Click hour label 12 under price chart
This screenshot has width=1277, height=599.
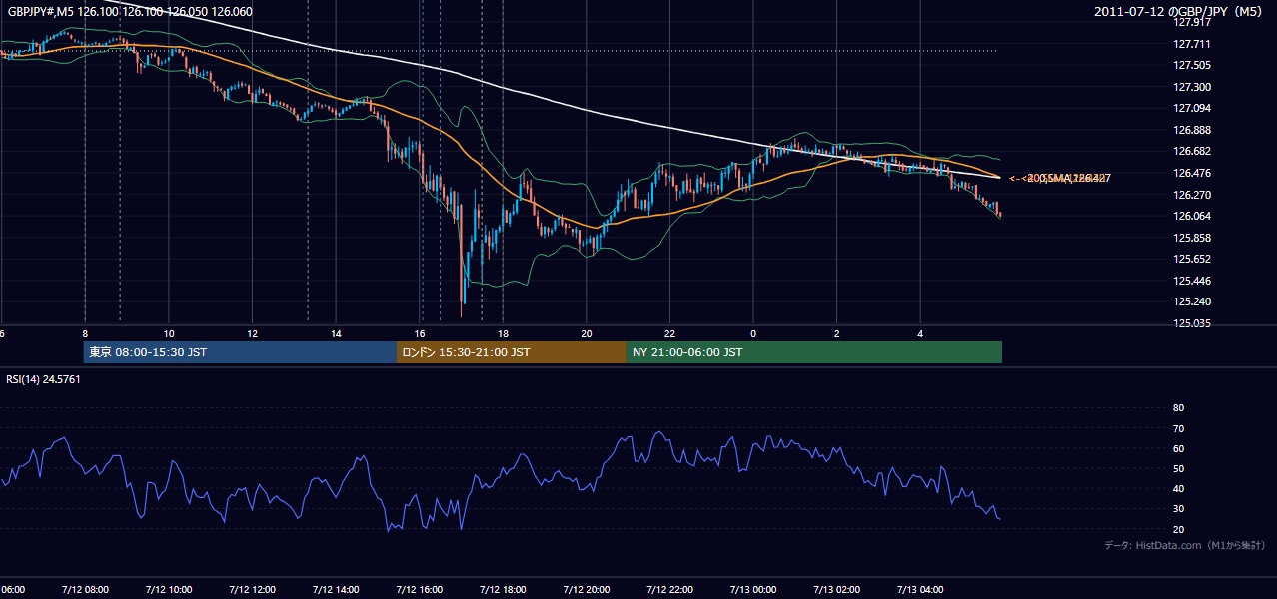252,333
